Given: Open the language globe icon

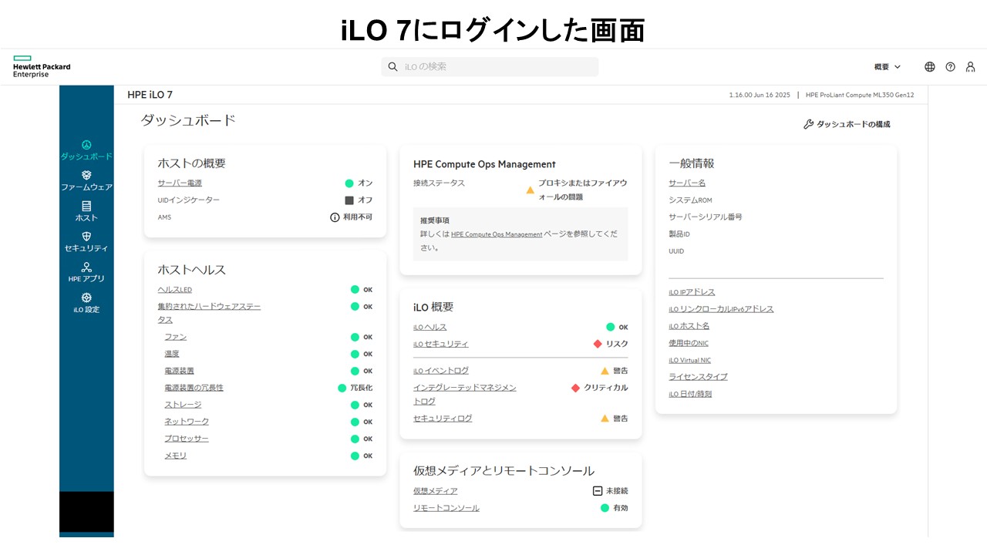Looking at the screenshot, I should (x=930, y=67).
